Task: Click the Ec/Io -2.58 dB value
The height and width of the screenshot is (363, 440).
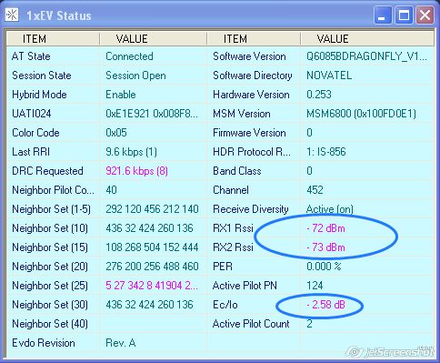Action: pos(326,305)
